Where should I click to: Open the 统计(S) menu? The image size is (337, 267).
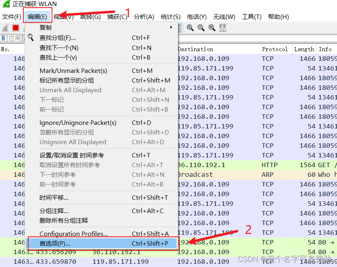coord(171,17)
